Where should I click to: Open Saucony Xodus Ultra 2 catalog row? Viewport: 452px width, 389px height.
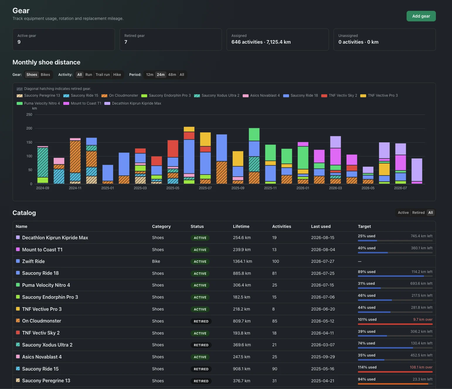224,345
